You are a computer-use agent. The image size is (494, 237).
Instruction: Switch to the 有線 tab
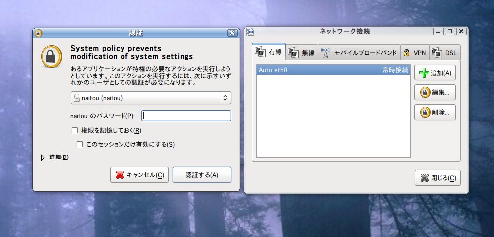tap(269, 52)
